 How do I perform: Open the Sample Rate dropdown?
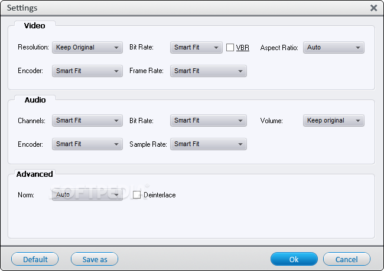(x=209, y=144)
